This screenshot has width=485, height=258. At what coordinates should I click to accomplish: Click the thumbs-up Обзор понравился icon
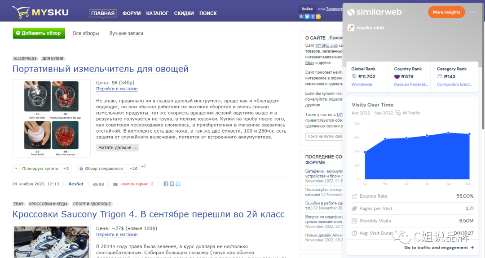[81, 169]
